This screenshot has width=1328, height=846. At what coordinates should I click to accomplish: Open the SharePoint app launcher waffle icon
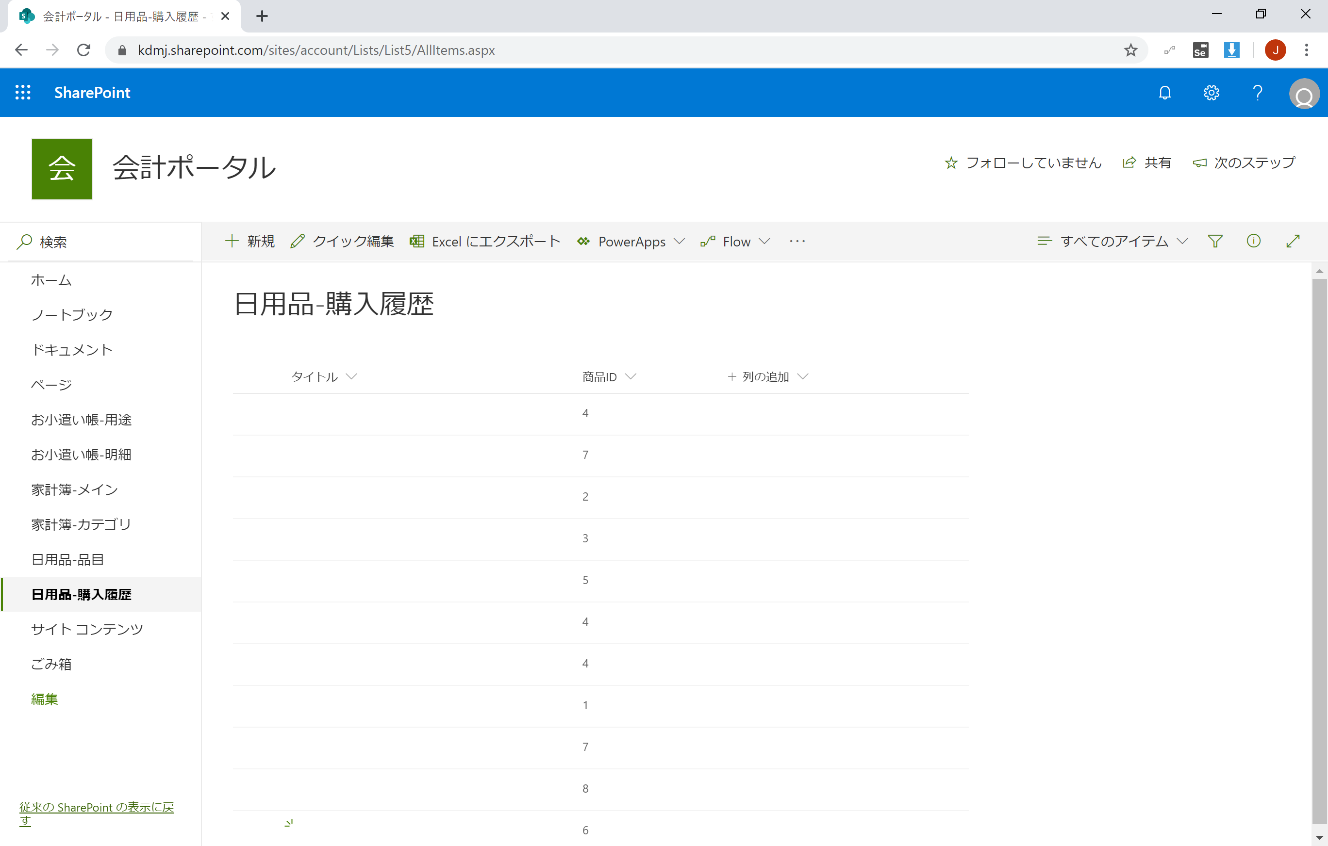23,93
